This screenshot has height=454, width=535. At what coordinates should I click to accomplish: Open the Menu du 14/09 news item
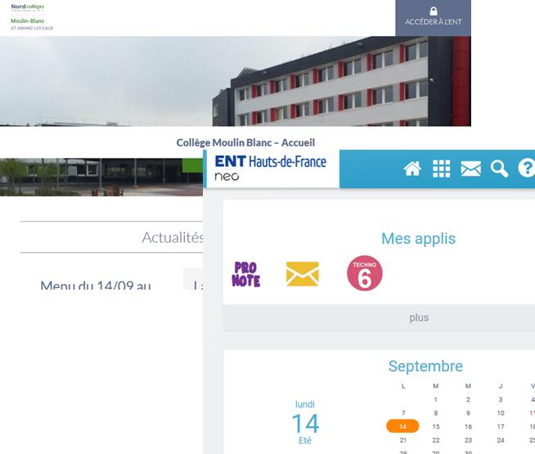tap(96, 285)
